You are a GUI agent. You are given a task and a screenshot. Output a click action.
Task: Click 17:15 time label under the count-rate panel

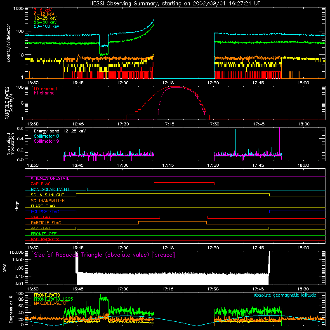click(x=168, y=83)
